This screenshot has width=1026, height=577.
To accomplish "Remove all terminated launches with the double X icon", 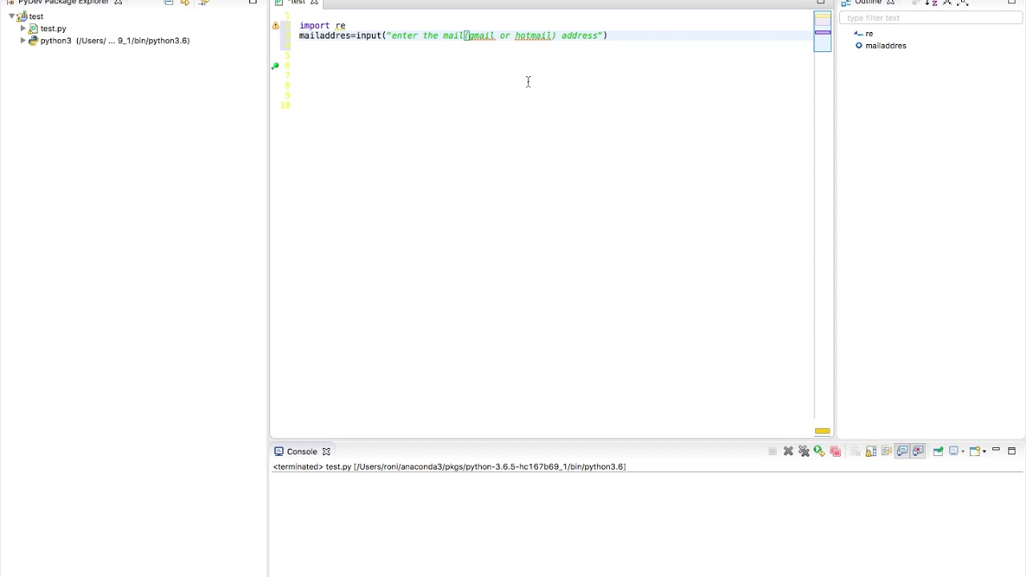I will tap(804, 451).
